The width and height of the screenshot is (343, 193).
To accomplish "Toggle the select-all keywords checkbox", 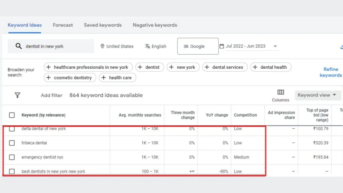I will point(12,115).
